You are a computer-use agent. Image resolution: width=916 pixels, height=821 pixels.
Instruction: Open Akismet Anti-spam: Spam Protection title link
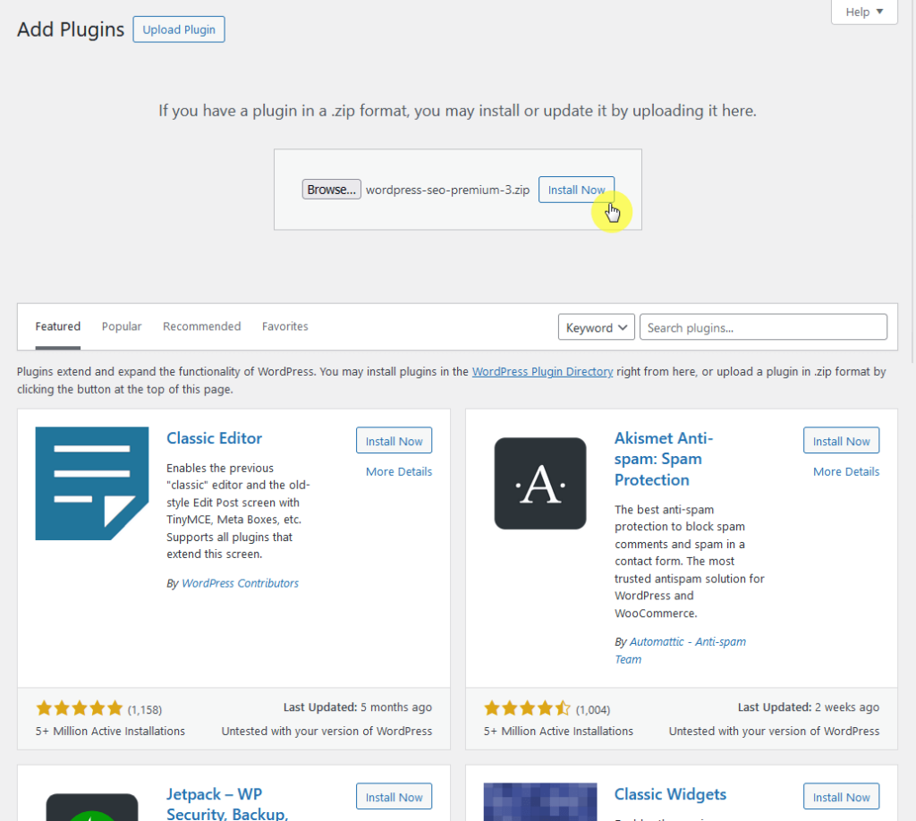coord(664,459)
